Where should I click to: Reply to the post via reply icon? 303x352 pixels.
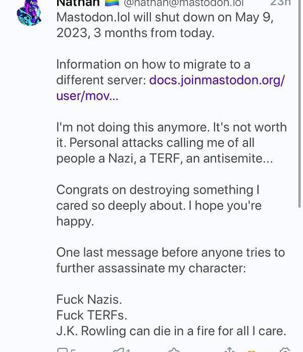click(63, 349)
